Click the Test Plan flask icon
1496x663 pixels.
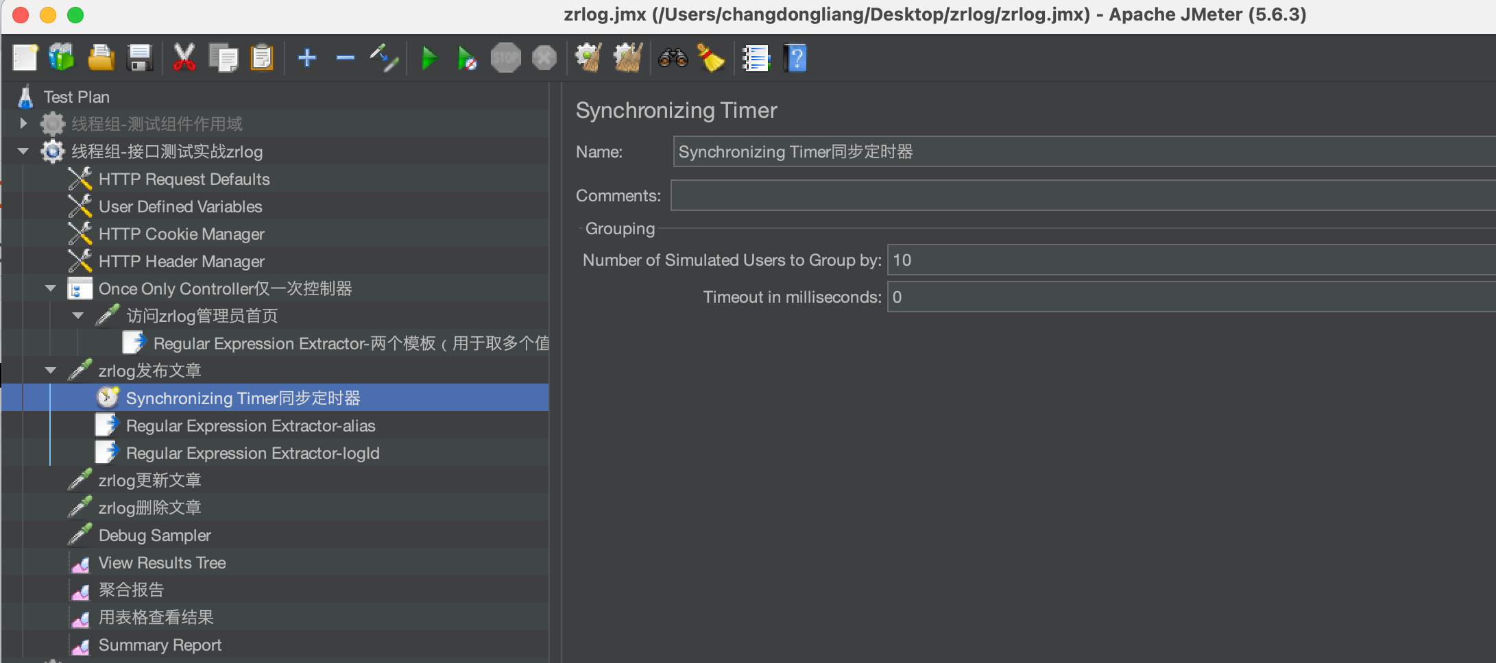(25, 97)
